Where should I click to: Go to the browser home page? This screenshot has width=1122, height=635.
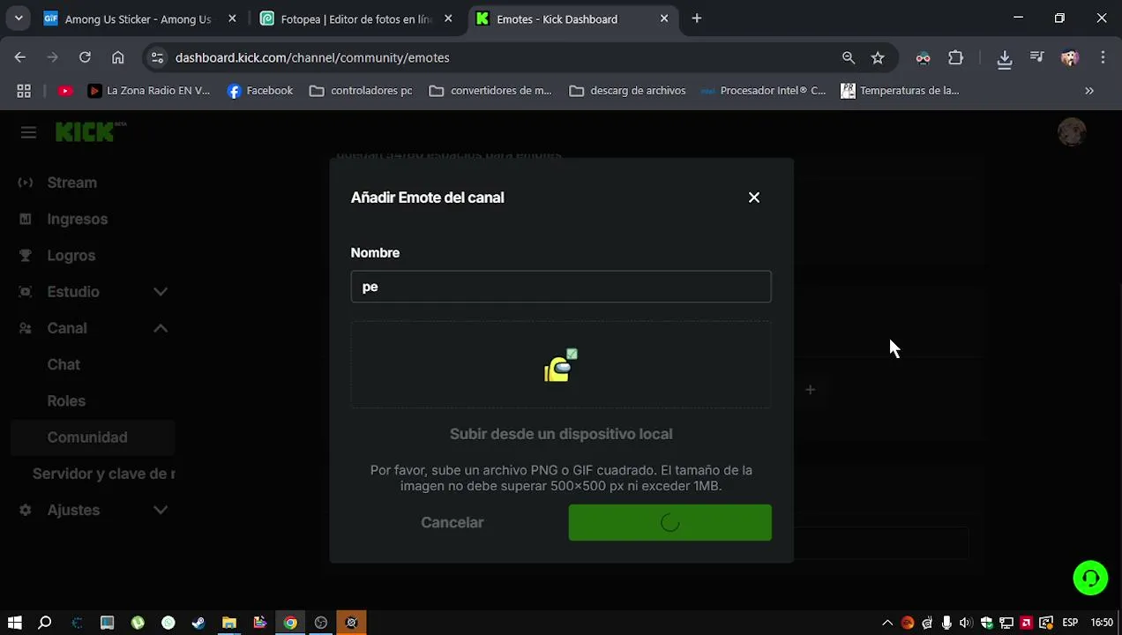pyautogui.click(x=117, y=57)
